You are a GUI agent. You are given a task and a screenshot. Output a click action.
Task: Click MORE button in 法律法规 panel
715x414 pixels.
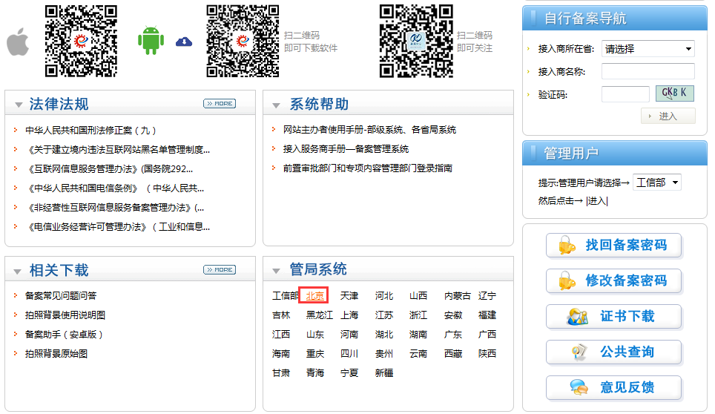(x=219, y=104)
